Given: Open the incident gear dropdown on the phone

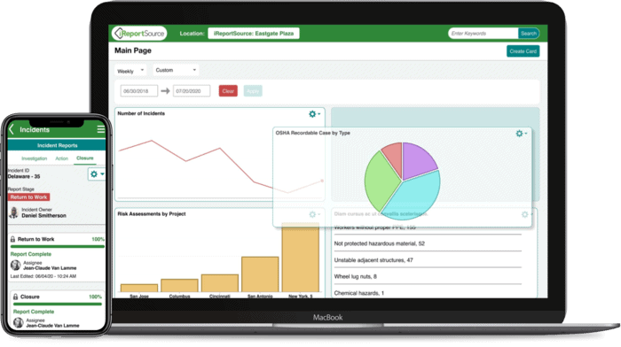Looking at the screenshot, I should [x=97, y=173].
